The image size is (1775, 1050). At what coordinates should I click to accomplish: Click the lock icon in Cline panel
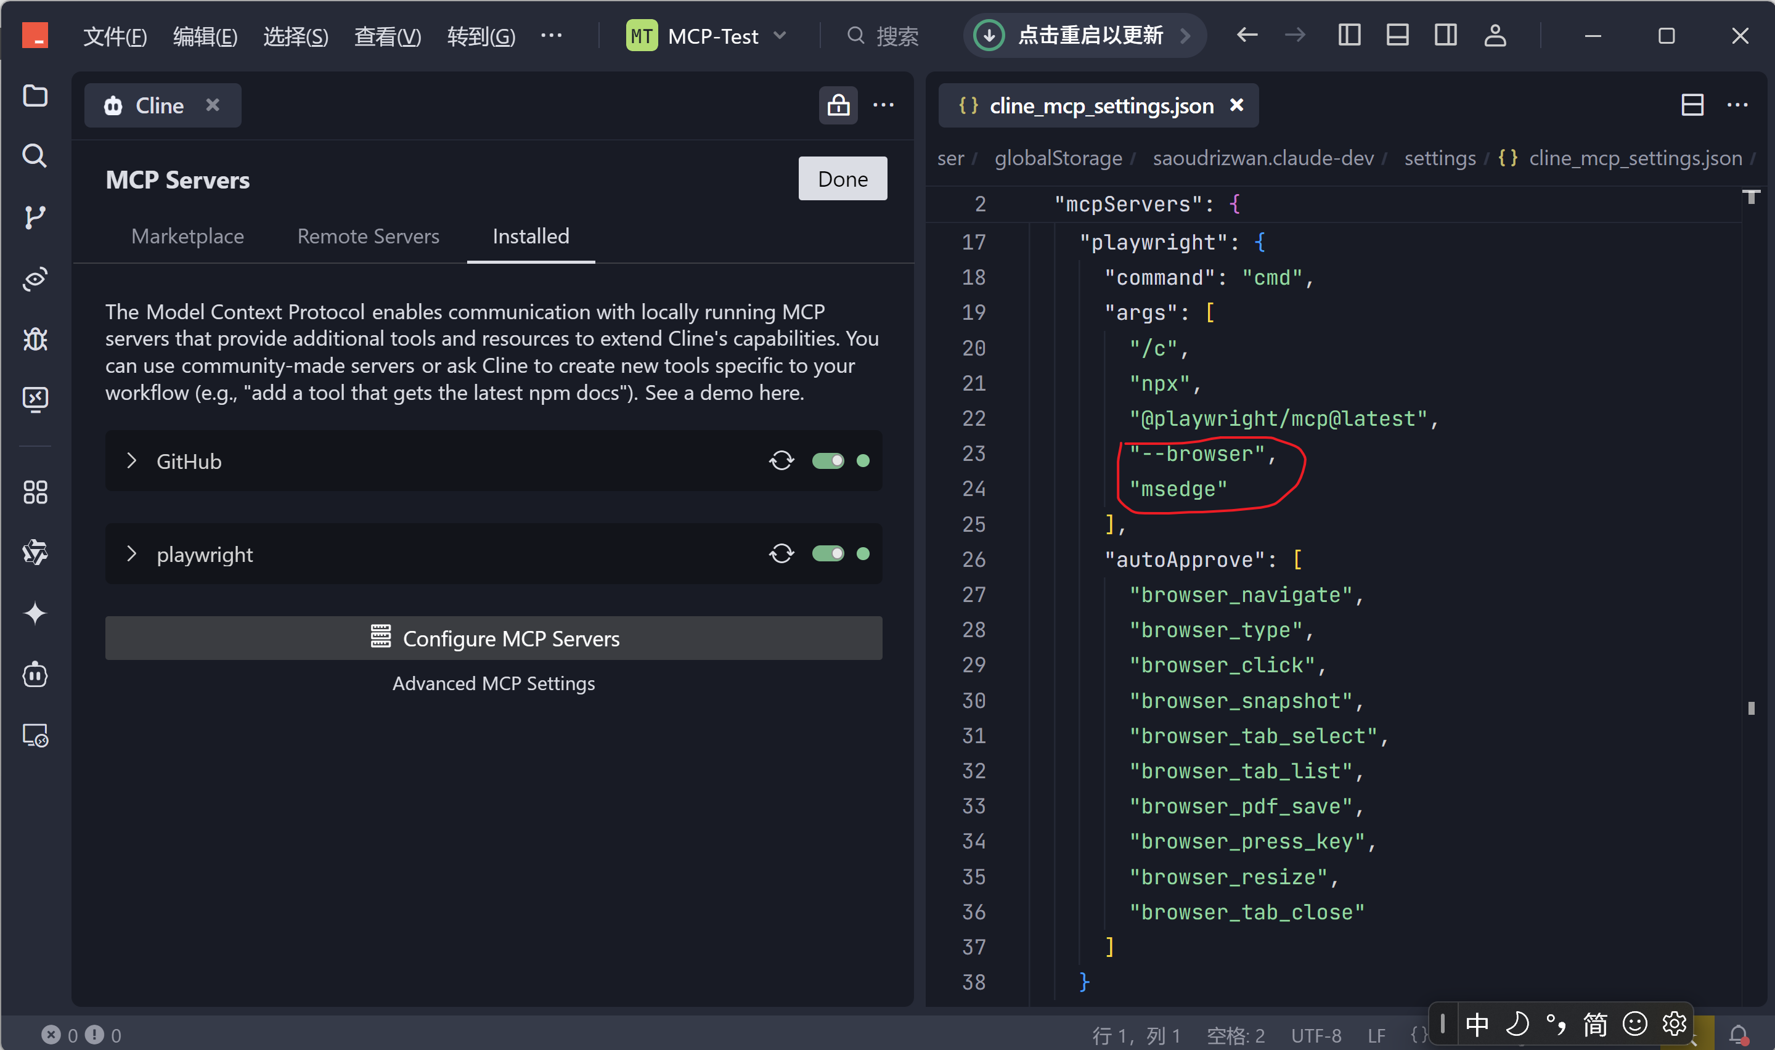(x=838, y=105)
